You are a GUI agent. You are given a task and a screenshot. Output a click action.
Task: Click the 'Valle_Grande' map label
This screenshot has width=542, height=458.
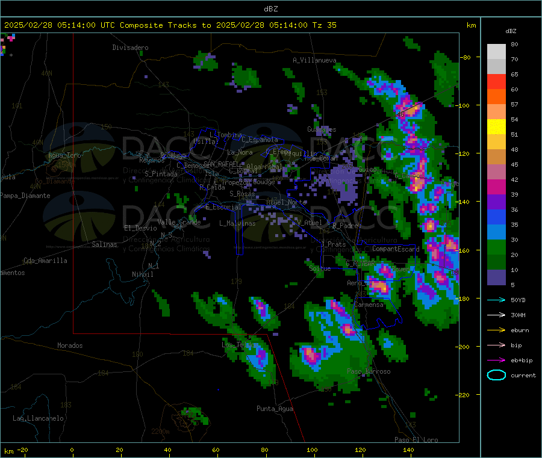coord(179,222)
